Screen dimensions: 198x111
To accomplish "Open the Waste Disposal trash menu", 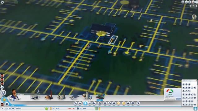I will (105, 104).
